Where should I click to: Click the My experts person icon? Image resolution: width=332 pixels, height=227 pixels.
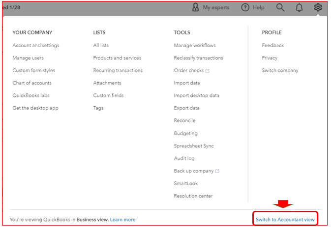pos(195,7)
